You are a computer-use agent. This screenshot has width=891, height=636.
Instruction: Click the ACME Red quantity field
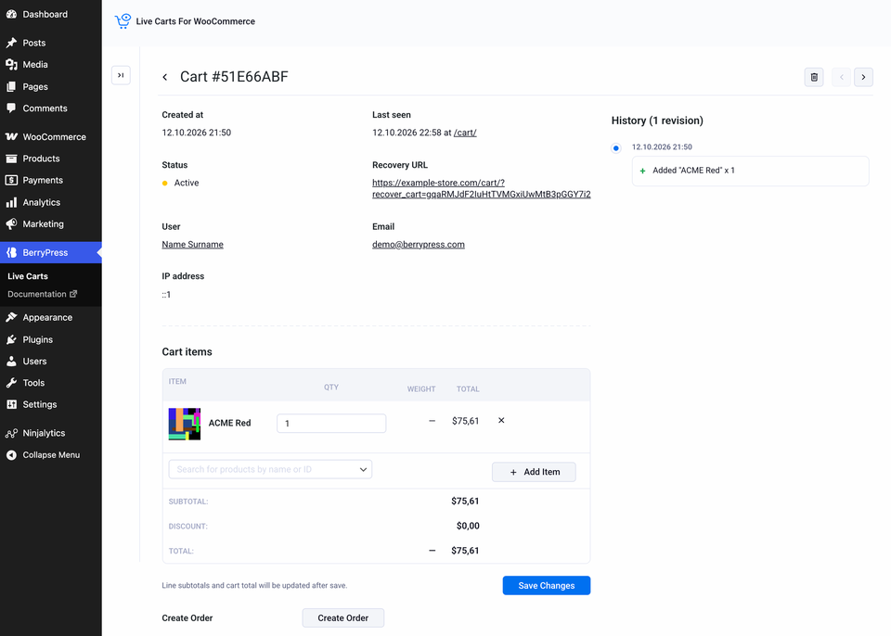tap(331, 423)
